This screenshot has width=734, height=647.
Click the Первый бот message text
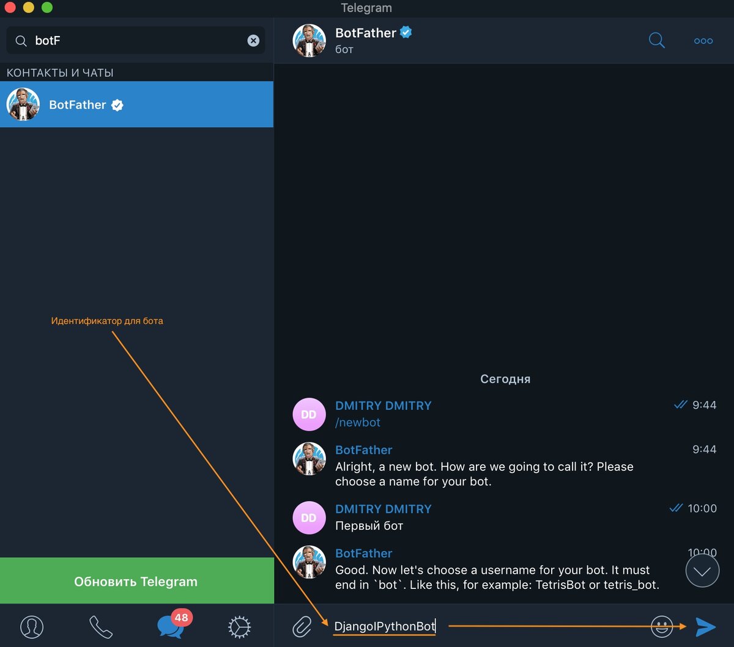pyautogui.click(x=369, y=525)
